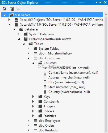108x133 pixels.
Task: Expand the dbo.Products table
Action: pyautogui.click(x=28, y=130)
